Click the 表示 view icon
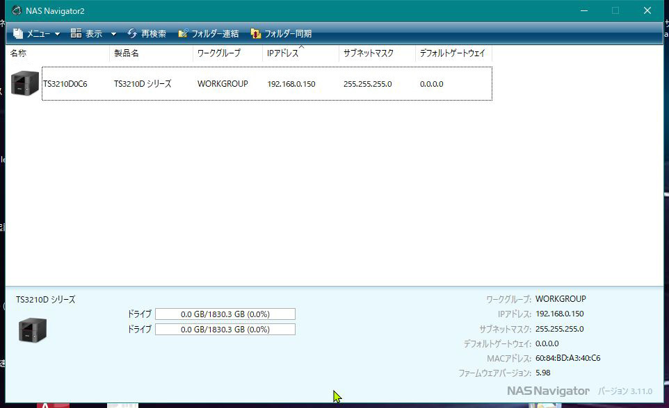669x408 pixels. pos(76,33)
